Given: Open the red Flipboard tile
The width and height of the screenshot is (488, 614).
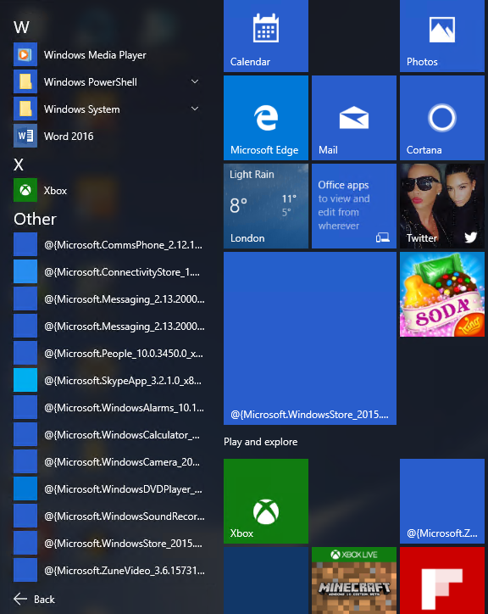Looking at the screenshot, I should click(441, 580).
